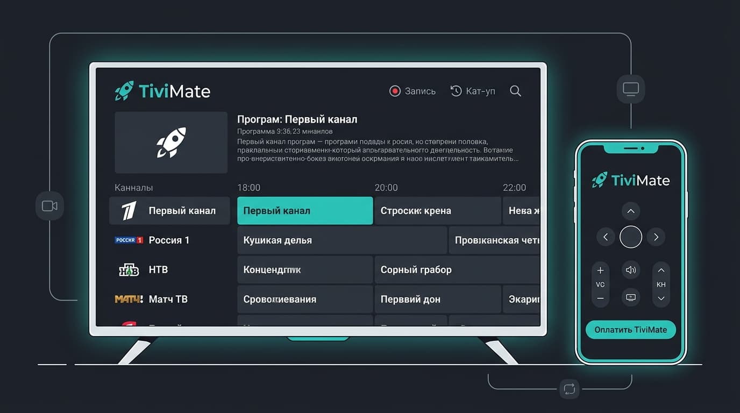The width and height of the screenshot is (740, 413).
Task: Tap the Оплатить TiviMate button
Action: [631, 330]
